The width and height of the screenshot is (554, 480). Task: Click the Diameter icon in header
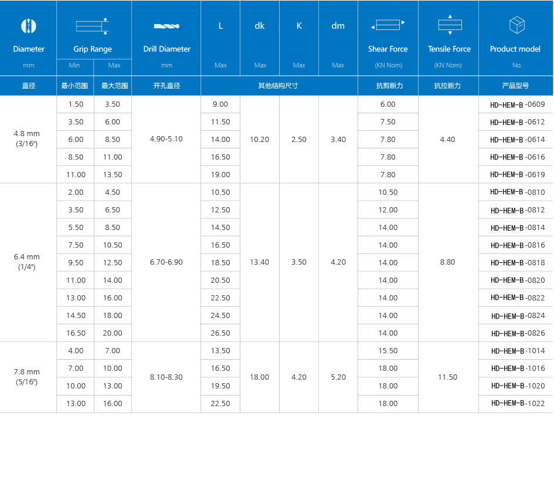click(x=28, y=26)
